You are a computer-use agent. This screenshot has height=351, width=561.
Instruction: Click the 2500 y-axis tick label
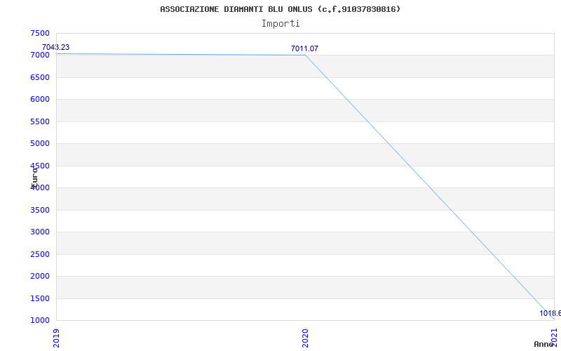pos(40,254)
